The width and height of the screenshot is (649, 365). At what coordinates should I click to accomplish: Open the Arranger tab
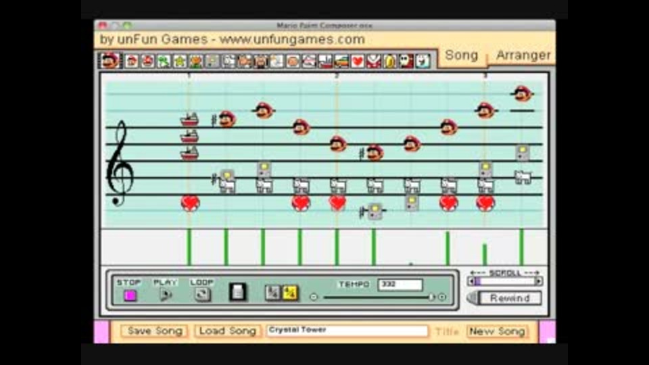click(523, 55)
